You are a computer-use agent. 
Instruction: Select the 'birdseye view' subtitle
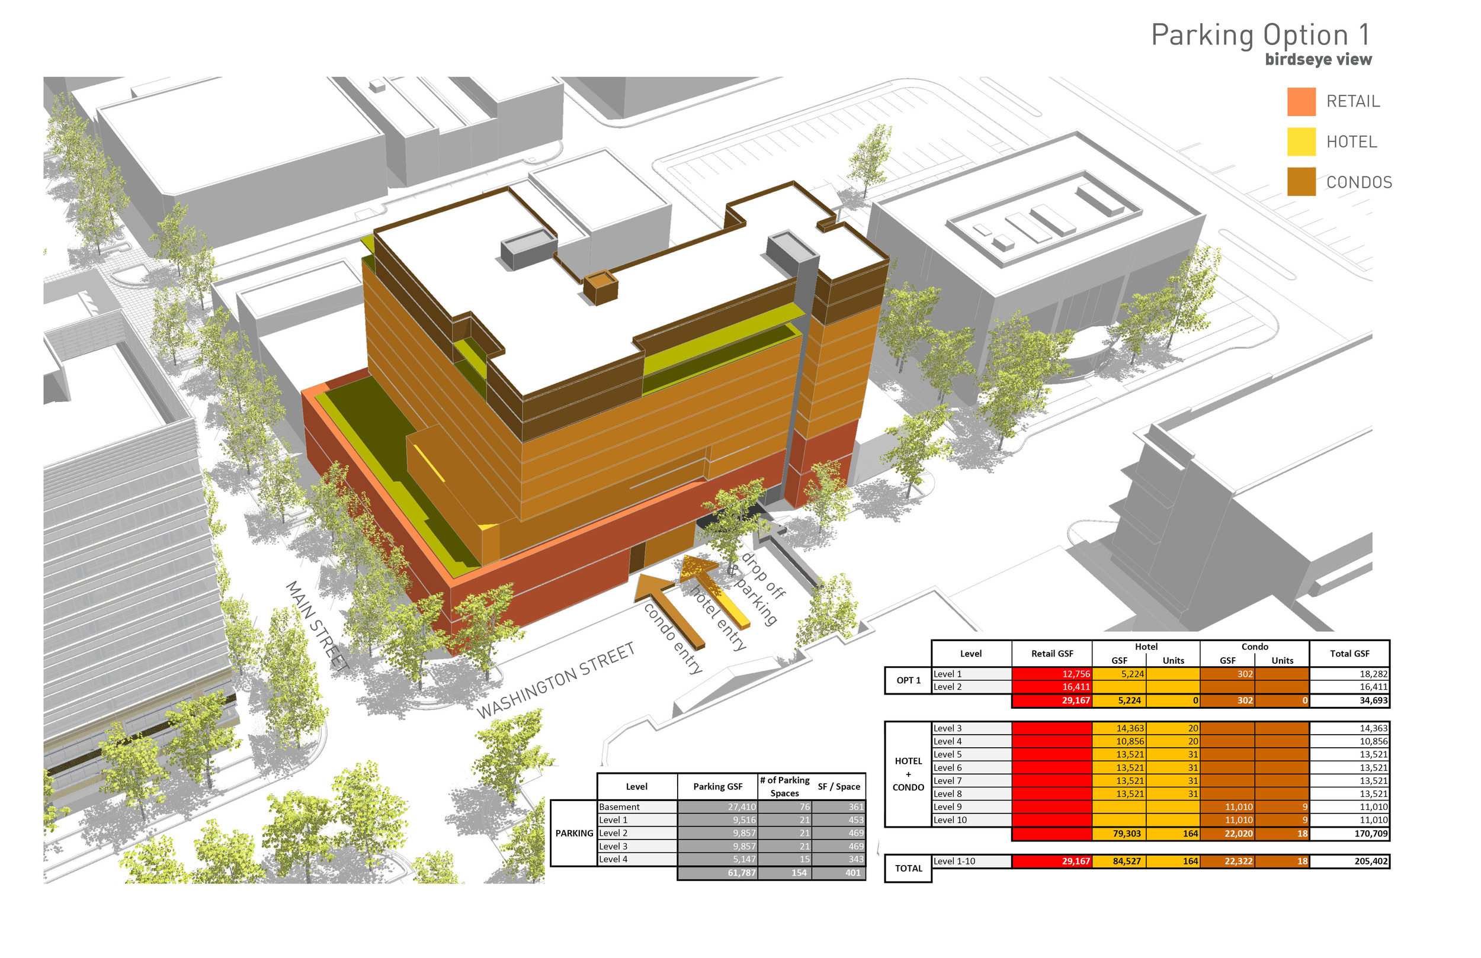(x=1318, y=60)
